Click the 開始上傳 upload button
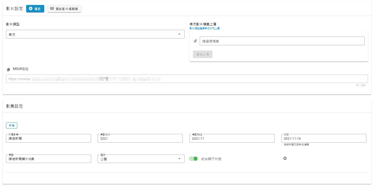The image size is (374, 186). click(203, 54)
